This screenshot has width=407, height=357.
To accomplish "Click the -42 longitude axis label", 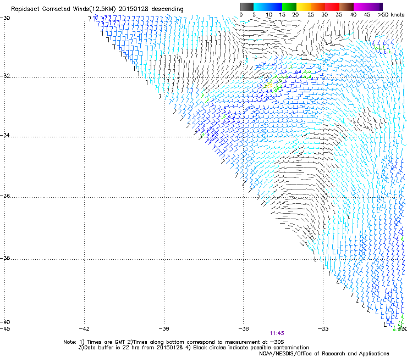I will click(84, 328).
